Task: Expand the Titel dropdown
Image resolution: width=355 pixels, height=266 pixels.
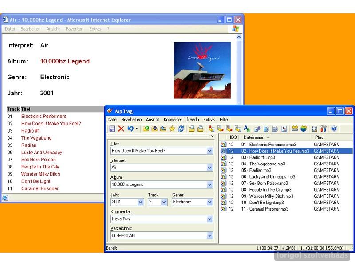Action: [209, 151]
